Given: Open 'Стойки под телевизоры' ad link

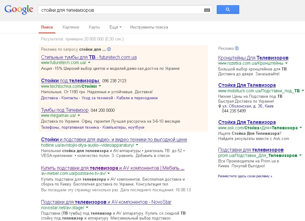Looking at the screenshot, I should [x=70, y=80].
